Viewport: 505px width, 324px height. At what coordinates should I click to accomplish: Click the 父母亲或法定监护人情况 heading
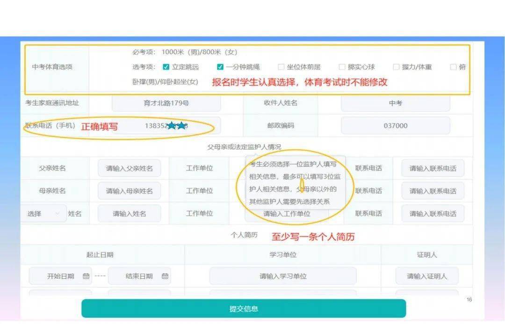click(244, 147)
